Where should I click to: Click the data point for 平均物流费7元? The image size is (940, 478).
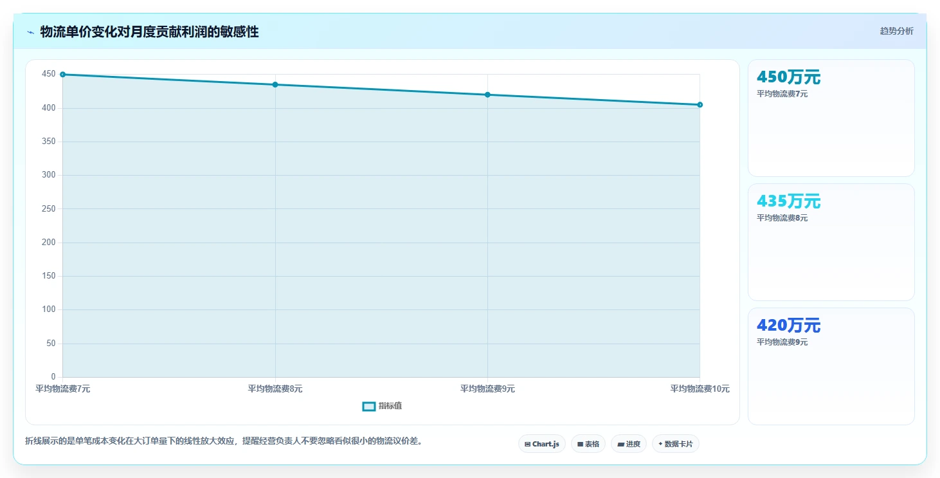(x=62, y=75)
